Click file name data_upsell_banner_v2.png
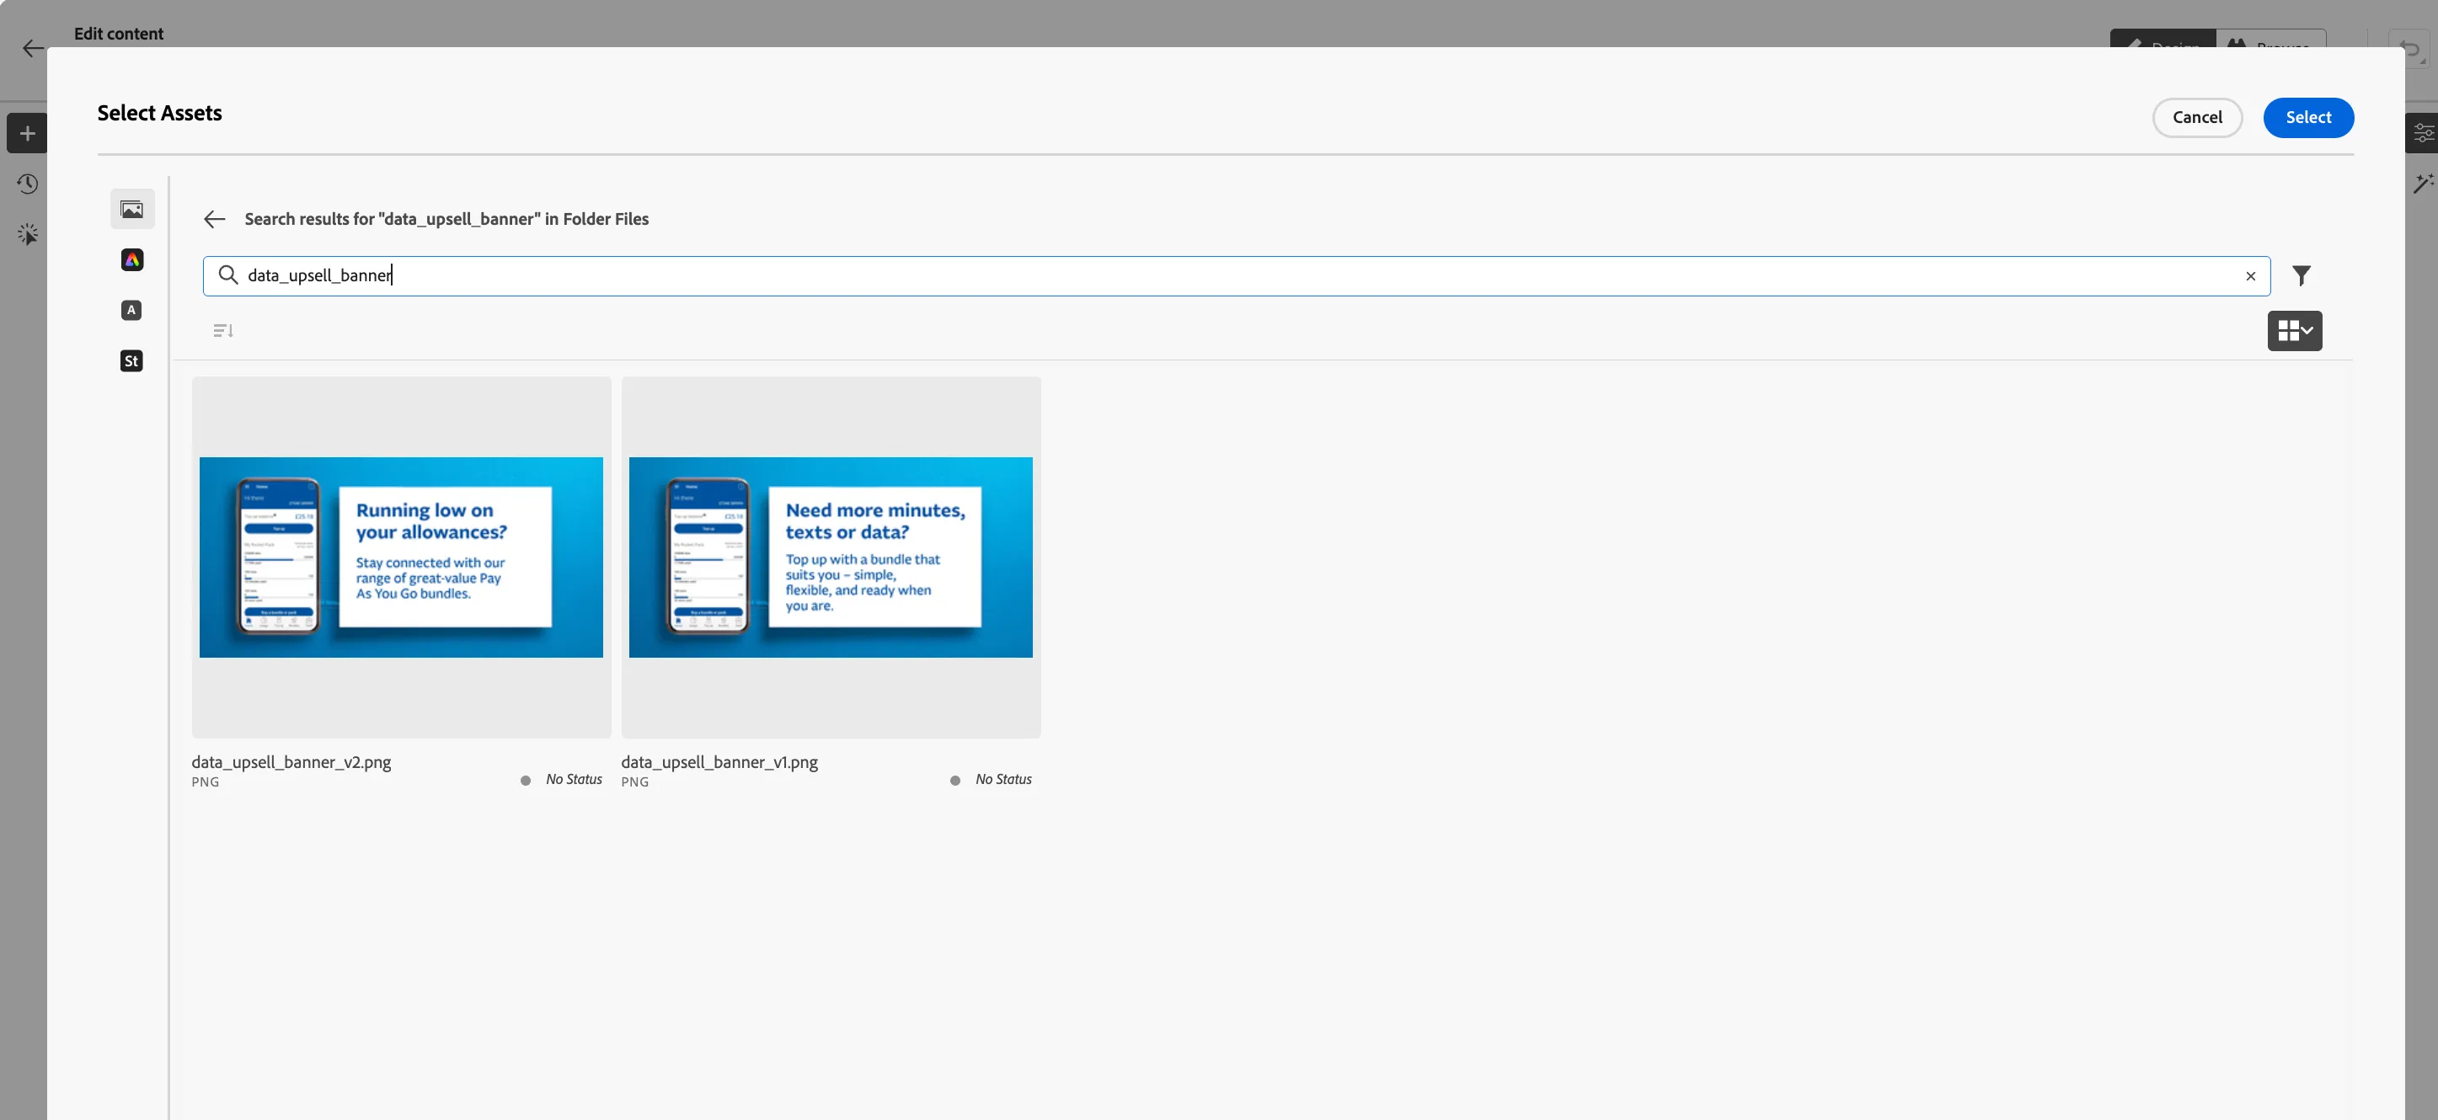The image size is (2438, 1120). click(291, 762)
